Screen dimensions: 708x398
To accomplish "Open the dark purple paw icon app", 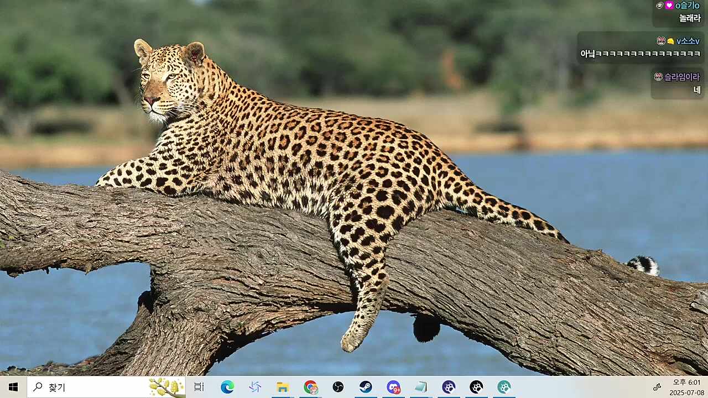I will pyautogui.click(x=449, y=387).
